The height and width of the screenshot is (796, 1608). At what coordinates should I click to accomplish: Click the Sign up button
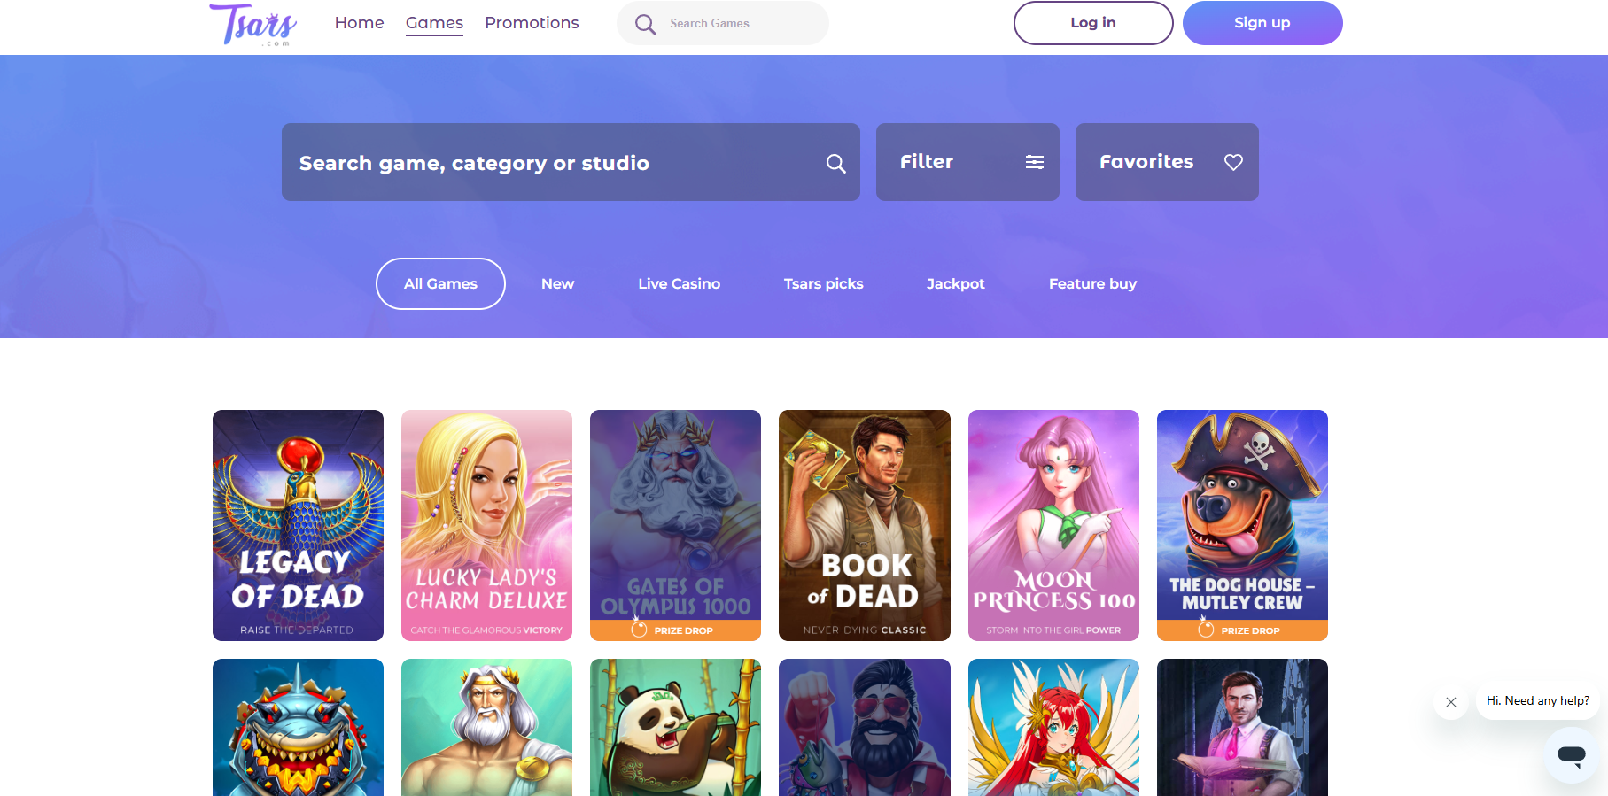pyautogui.click(x=1262, y=23)
